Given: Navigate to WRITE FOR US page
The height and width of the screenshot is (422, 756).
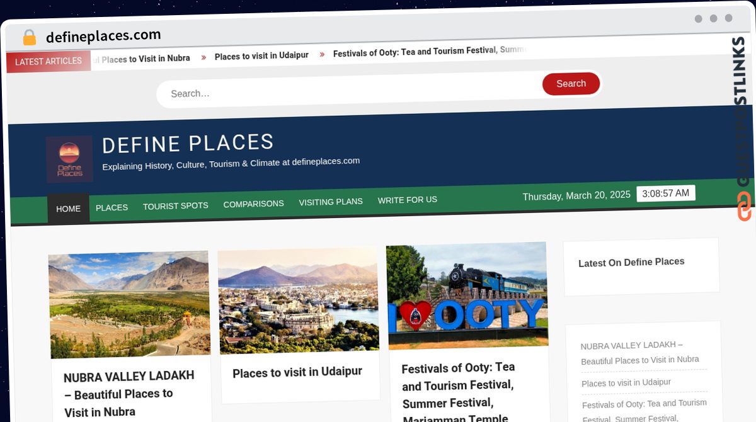Looking at the screenshot, I should pos(407,200).
